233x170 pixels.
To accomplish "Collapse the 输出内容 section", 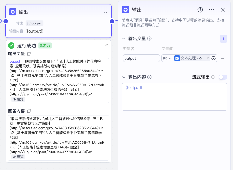I will [124, 77].
